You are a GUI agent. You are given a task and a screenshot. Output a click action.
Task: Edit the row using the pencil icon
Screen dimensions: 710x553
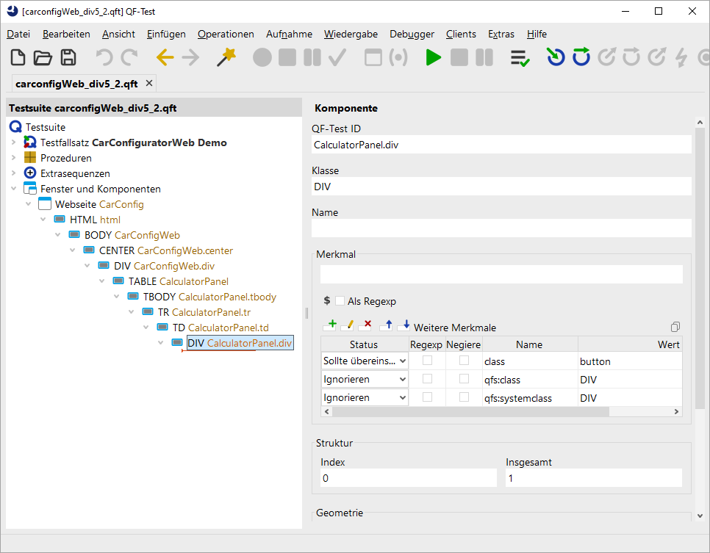coord(348,325)
